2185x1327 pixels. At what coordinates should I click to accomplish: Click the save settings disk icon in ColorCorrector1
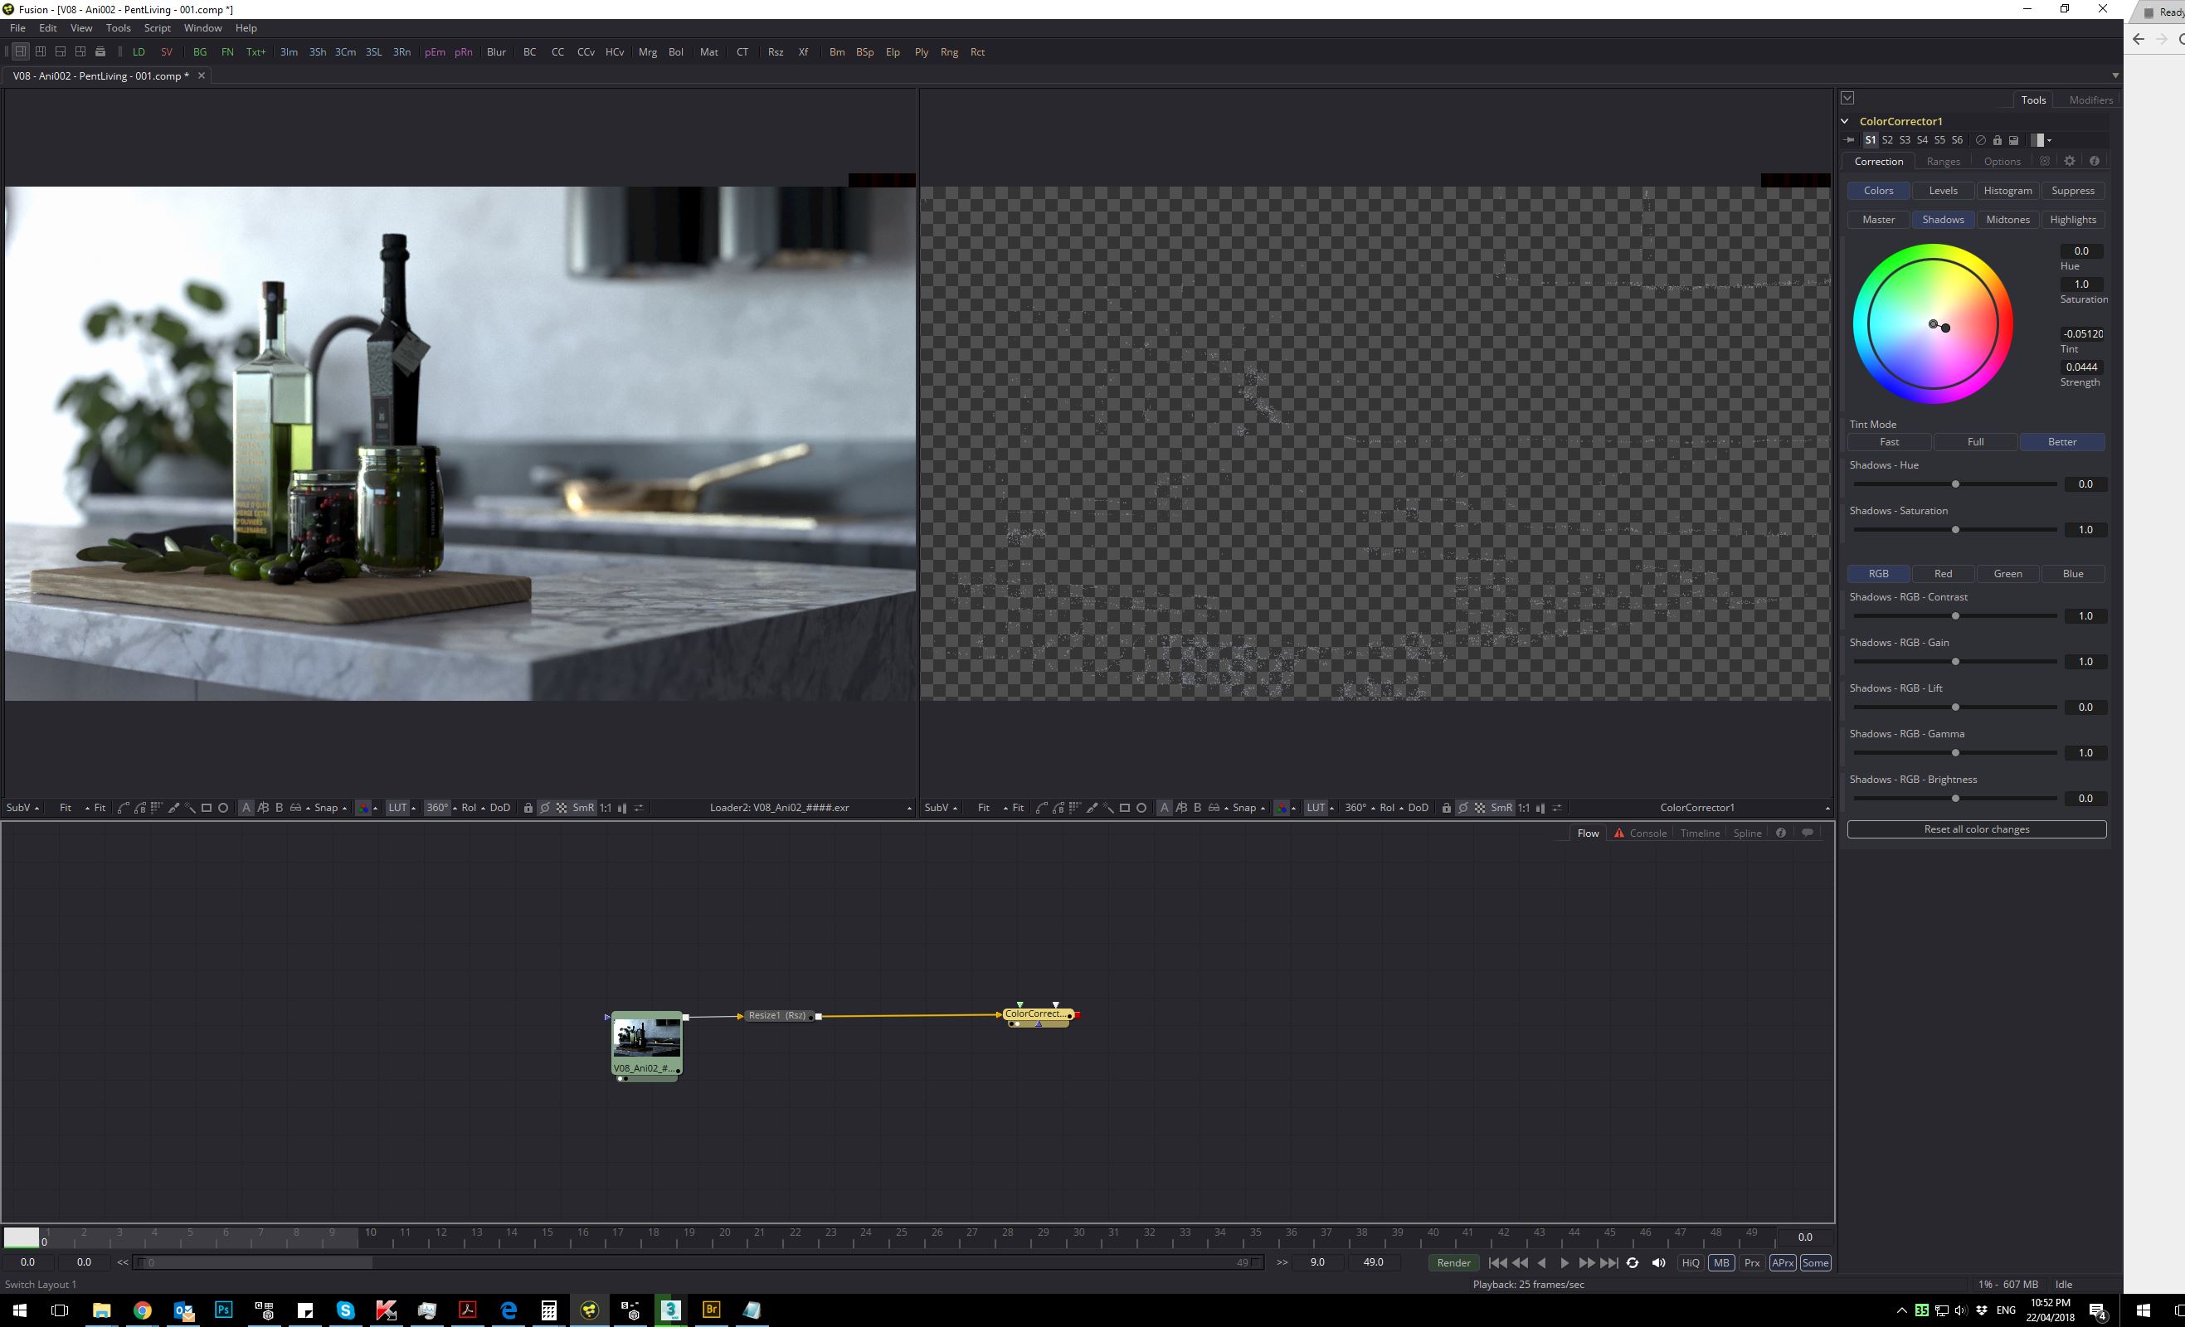click(x=2013, y=140)
